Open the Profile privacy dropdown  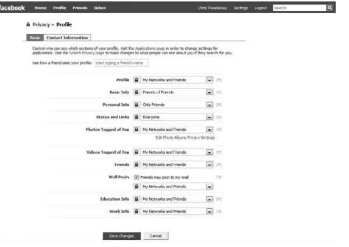pyautogui.click(x=177, y=80)
